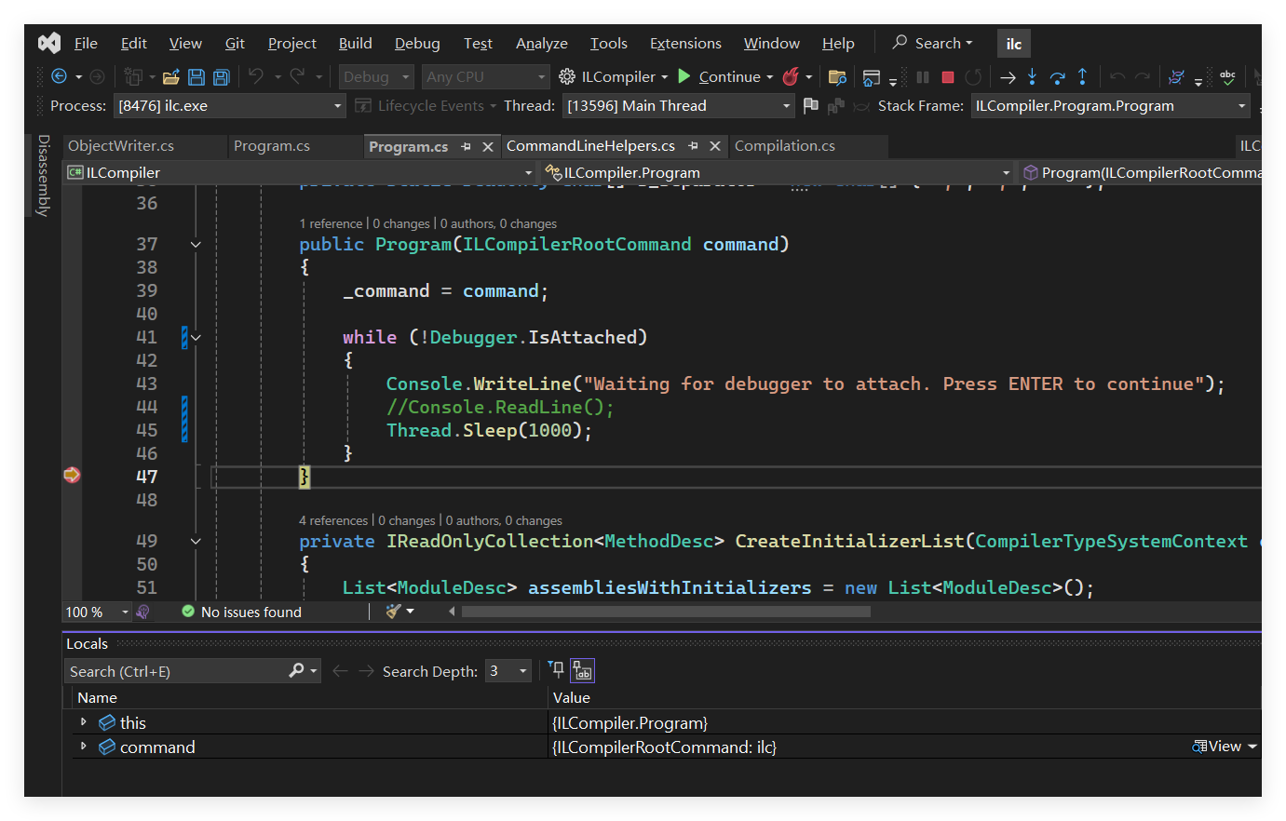Open the Stack Frame dropdown
Image resolution: width=1286 pixels, height=821 pixels.
click(1110, 106)
